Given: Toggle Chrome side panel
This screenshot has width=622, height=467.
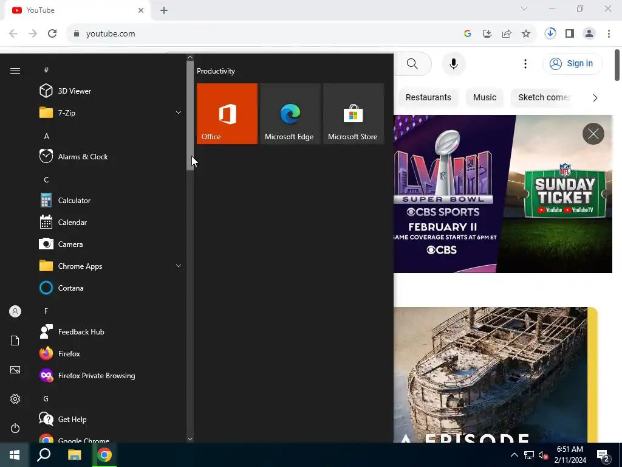Looking at the screenshot, I should 570,34.
